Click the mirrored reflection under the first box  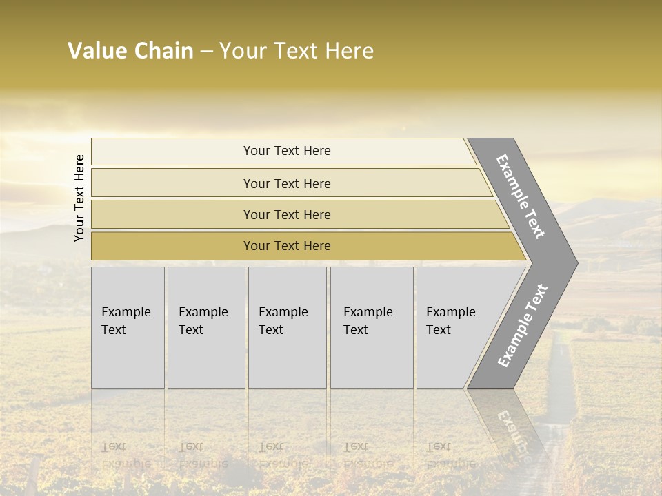coord(126,455)
